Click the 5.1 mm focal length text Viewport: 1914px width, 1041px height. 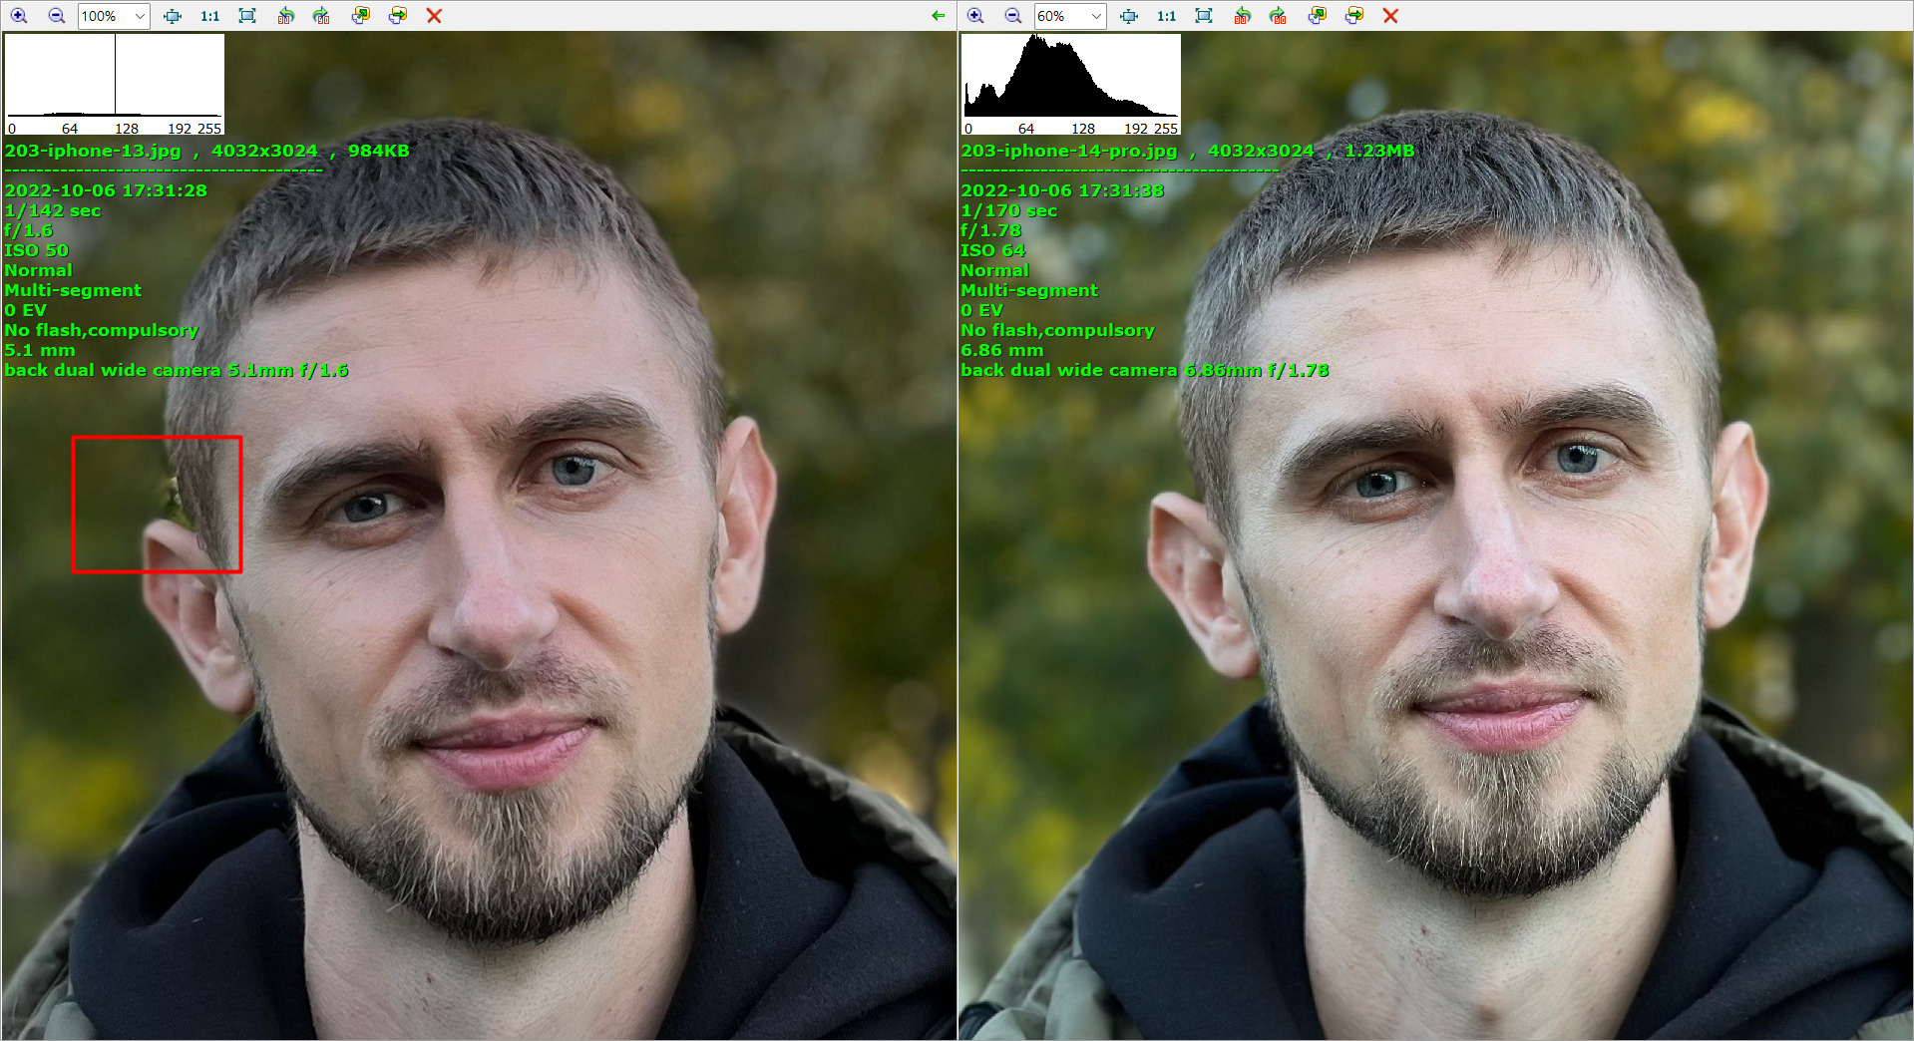[40, 350]
